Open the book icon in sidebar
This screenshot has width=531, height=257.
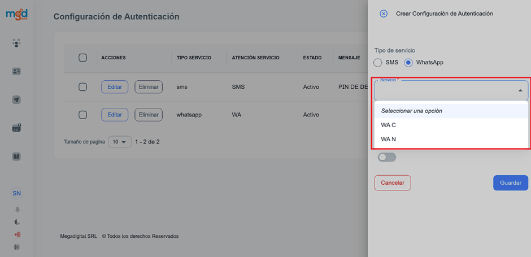pos(16,156)
